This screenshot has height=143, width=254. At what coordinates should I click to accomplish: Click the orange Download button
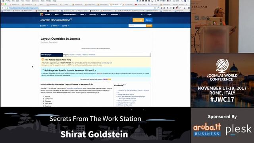[138, 20]
